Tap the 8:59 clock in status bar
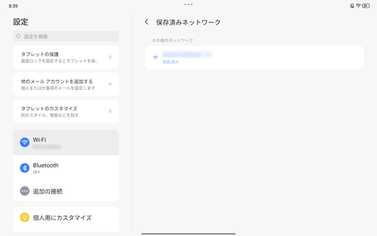Image resolution: width=377 pixels, height=236 pixels. click(13, 6)
